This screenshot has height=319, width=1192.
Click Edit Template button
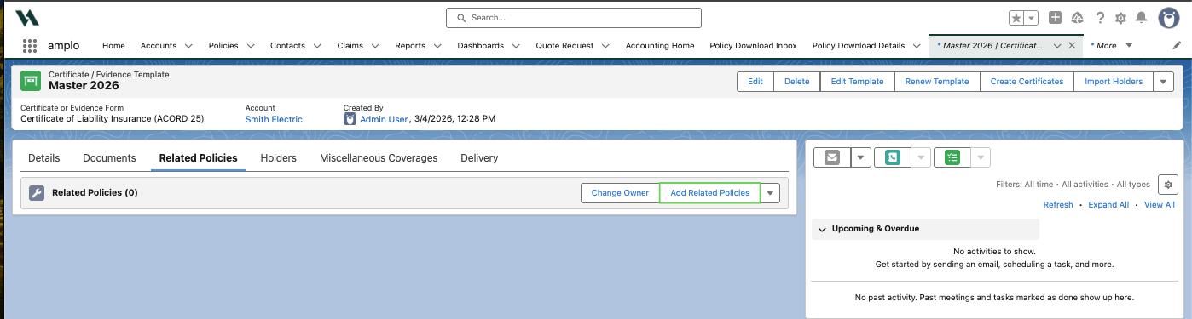[857, 82]
